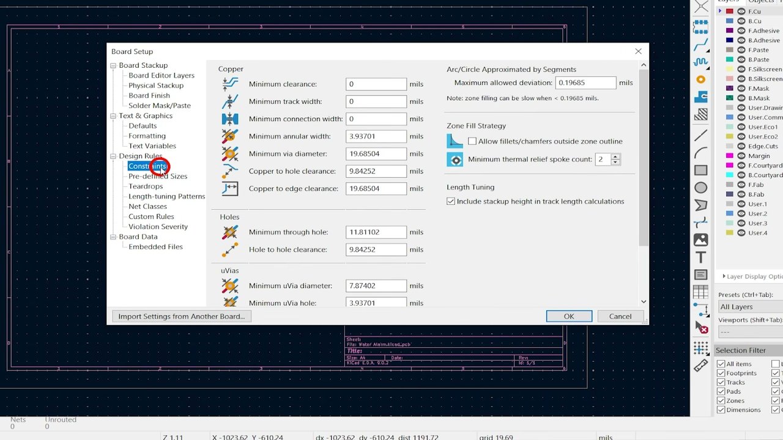783x440 pixels.
Task: Select the Add Via tool
Action: click(x=701, y=79)
